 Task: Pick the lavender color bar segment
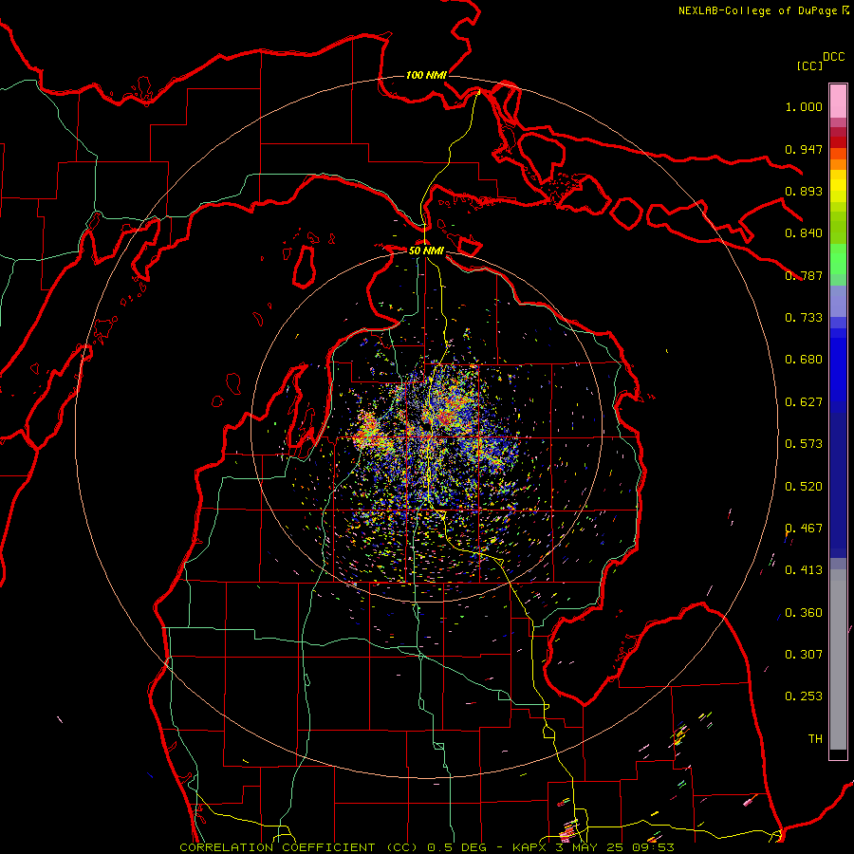pos(838,301)
